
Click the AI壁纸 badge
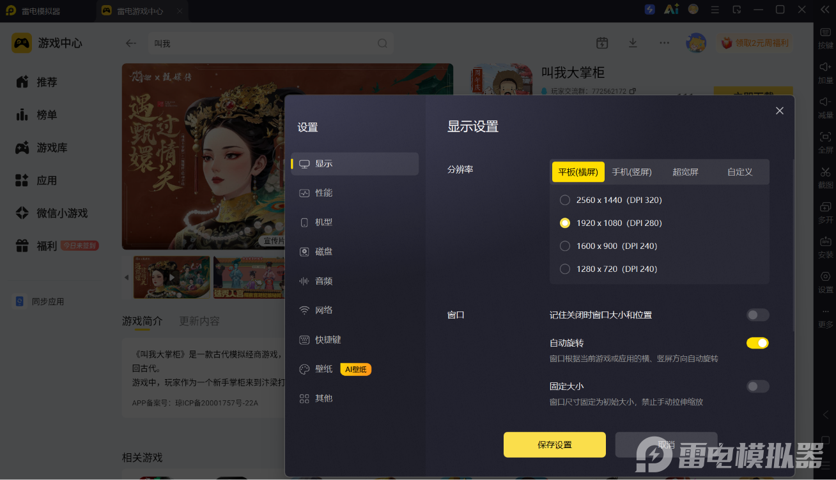[356, 369]
